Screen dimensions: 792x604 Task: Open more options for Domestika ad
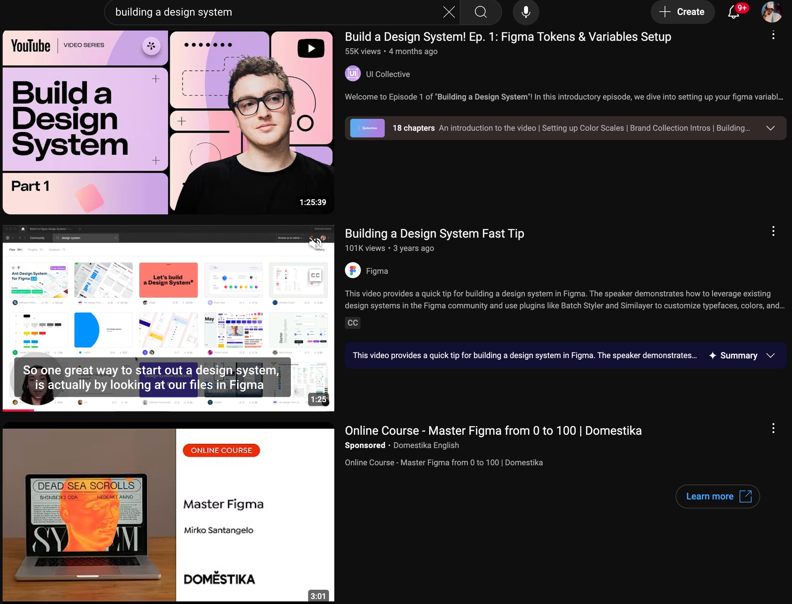(773, 428)
